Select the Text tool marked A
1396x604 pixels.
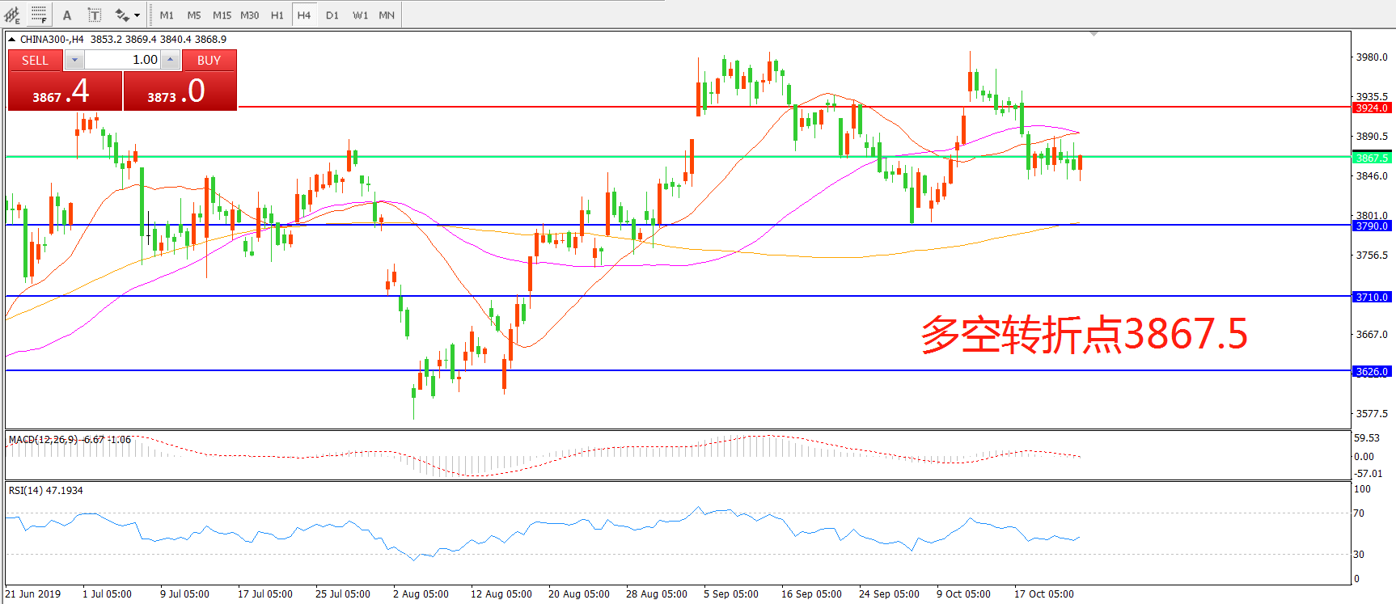click(67, 15)
